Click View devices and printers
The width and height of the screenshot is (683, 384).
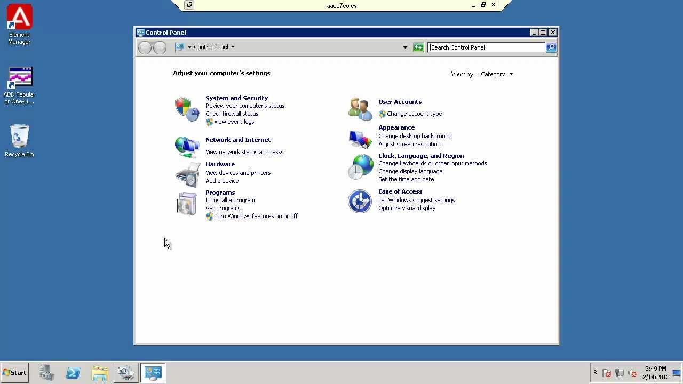pos(238,173)
